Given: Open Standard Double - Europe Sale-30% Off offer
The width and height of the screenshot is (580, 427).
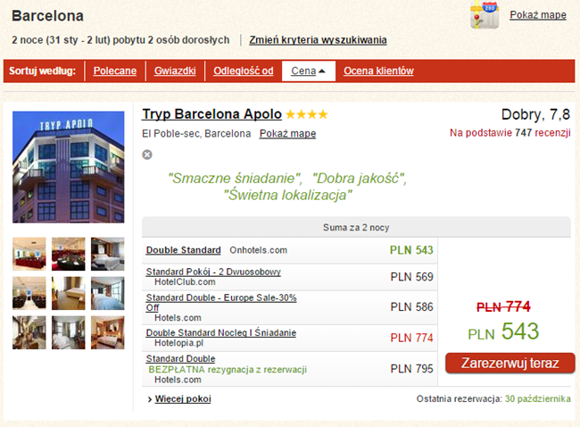Looking at the screenshot, I should point(221,303).
